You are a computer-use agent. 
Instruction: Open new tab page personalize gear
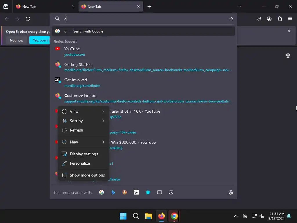(288, 56)
